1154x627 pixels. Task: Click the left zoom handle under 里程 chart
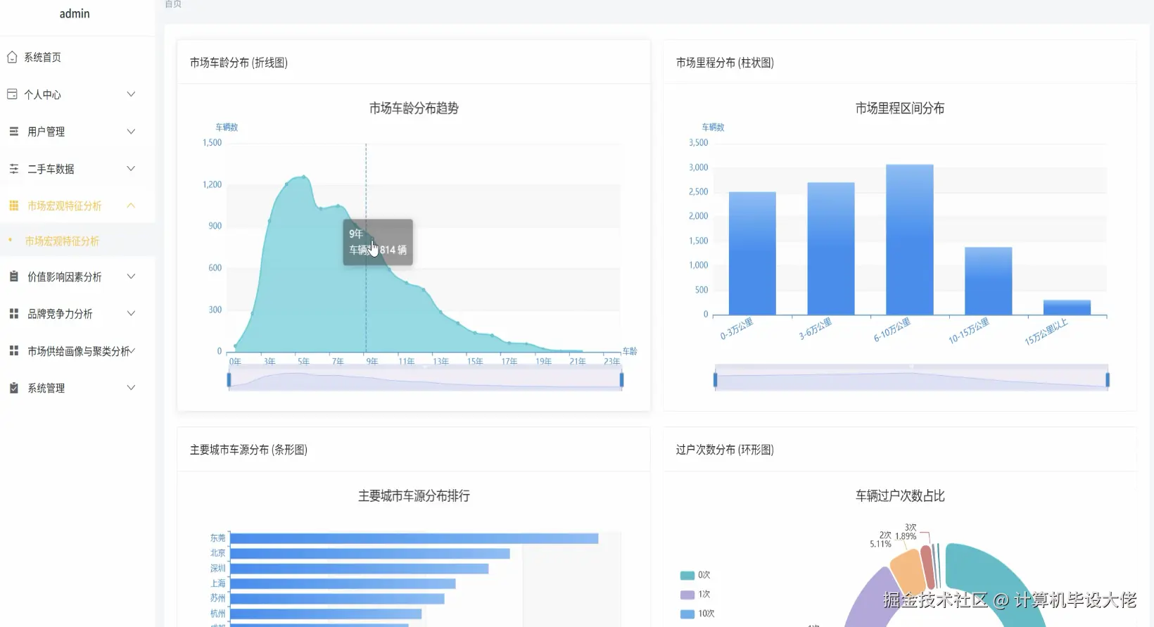[x=715, y=380]
